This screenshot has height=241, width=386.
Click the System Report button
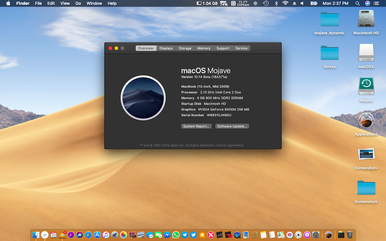coord(196,126)
